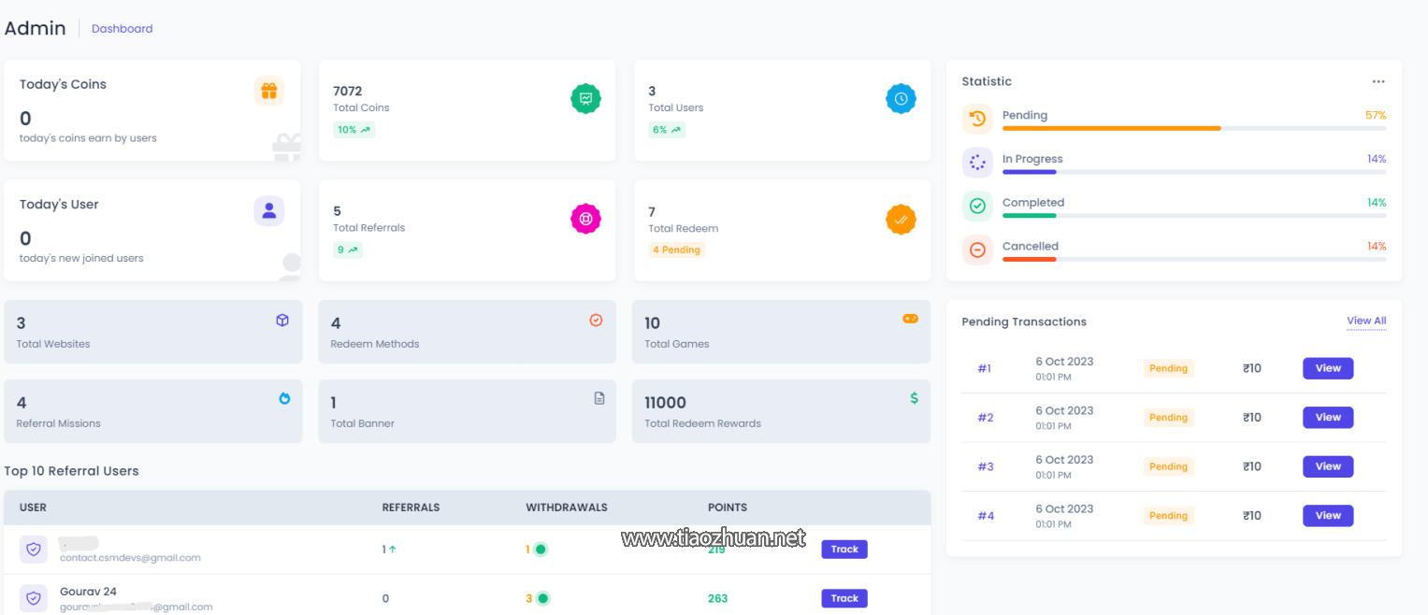Viewport: 1428px width, 615px height.
Task: Click the 9 badge under Total Referrals
Action: click(348, 250)
